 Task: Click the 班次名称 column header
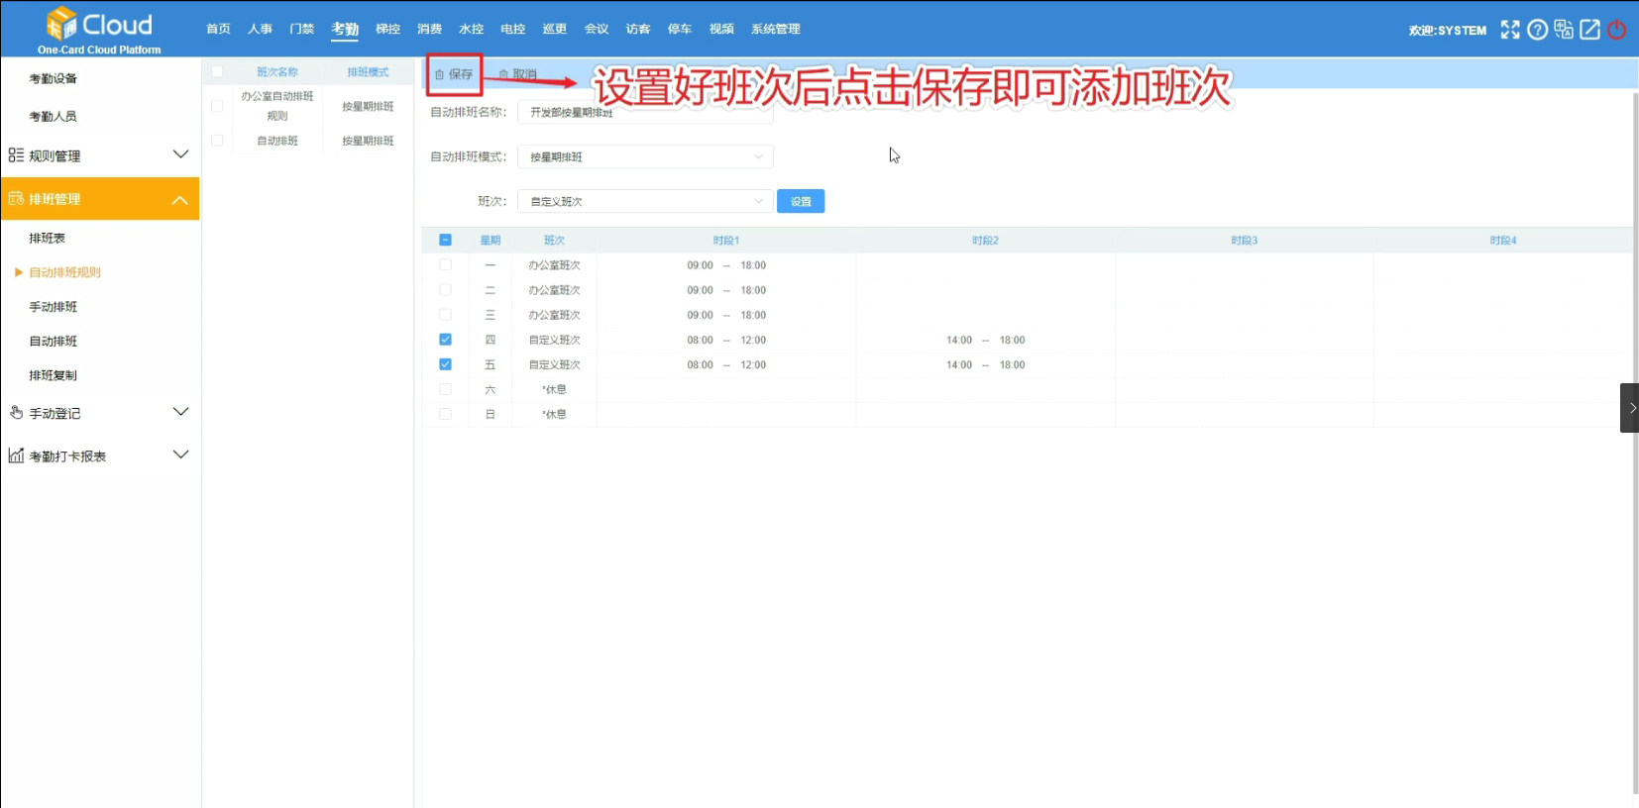[277, 72]
